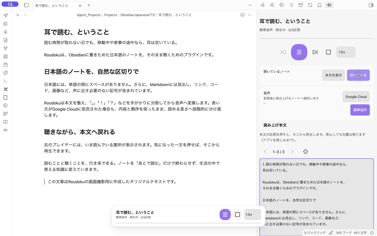Open the graph view ribbon icon
377x236 pixels.
(6, 48)
